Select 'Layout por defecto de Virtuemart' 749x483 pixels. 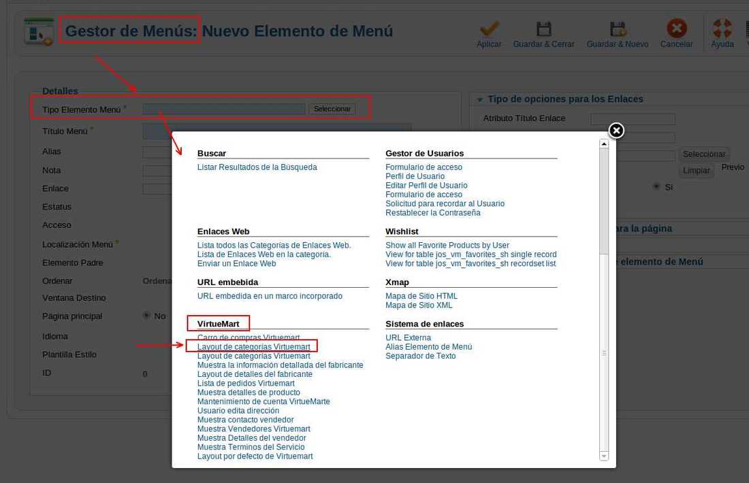tap(255, 456)
